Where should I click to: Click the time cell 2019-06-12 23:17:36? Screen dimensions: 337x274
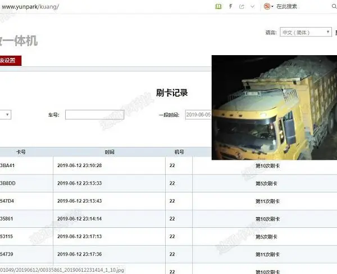point(80,254)
